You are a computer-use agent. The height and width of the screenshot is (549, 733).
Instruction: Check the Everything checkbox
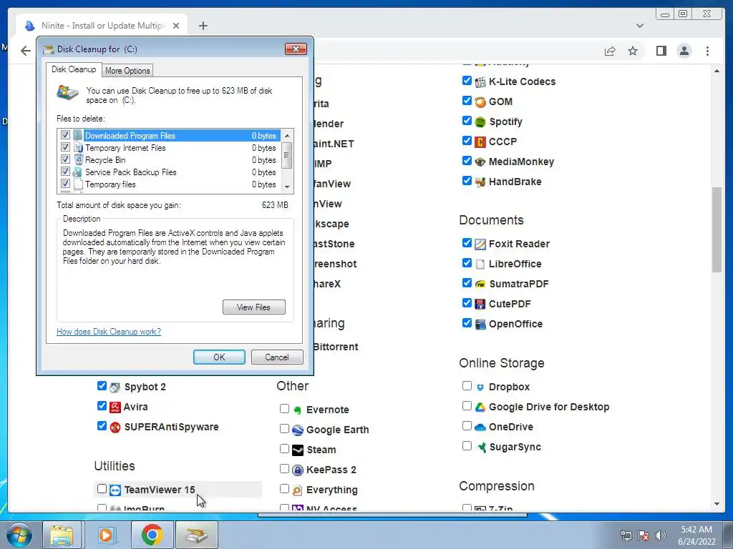[x=285, y=489]
